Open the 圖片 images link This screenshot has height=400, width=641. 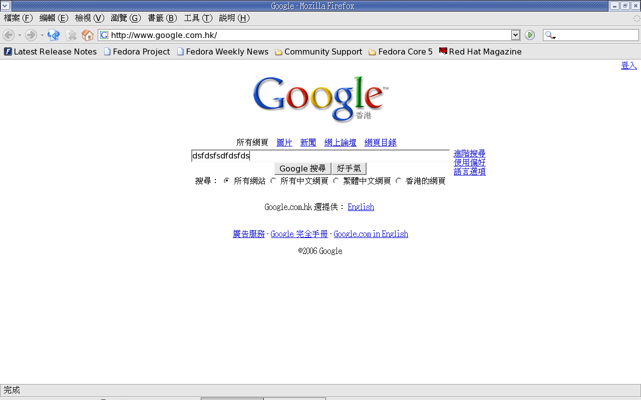point(284,142)
